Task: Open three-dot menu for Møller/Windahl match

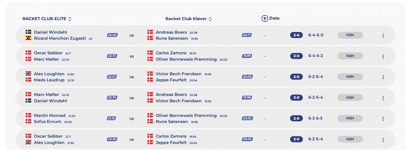Action: [x=383, y=98]
